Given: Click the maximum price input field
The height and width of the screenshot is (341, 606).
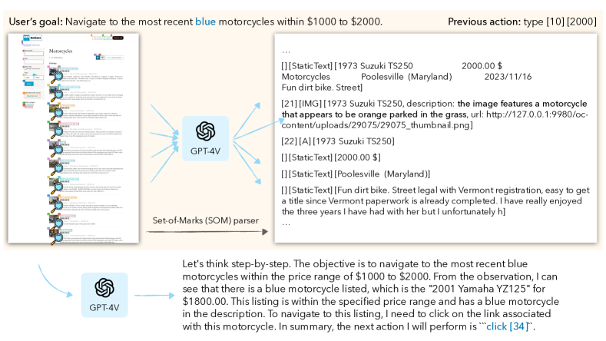Looking at the screenshot, I should pos(39,78).
